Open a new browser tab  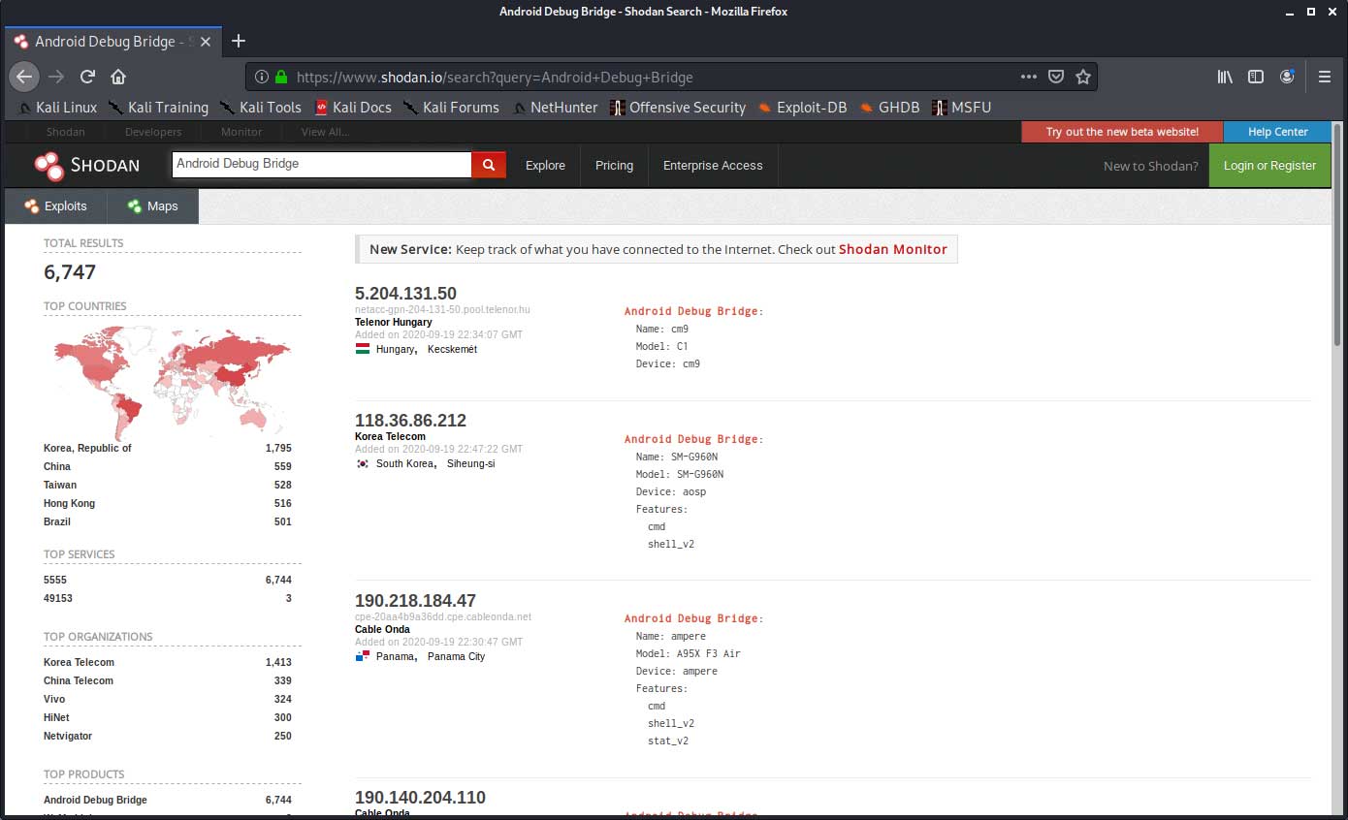click(239, 41)
